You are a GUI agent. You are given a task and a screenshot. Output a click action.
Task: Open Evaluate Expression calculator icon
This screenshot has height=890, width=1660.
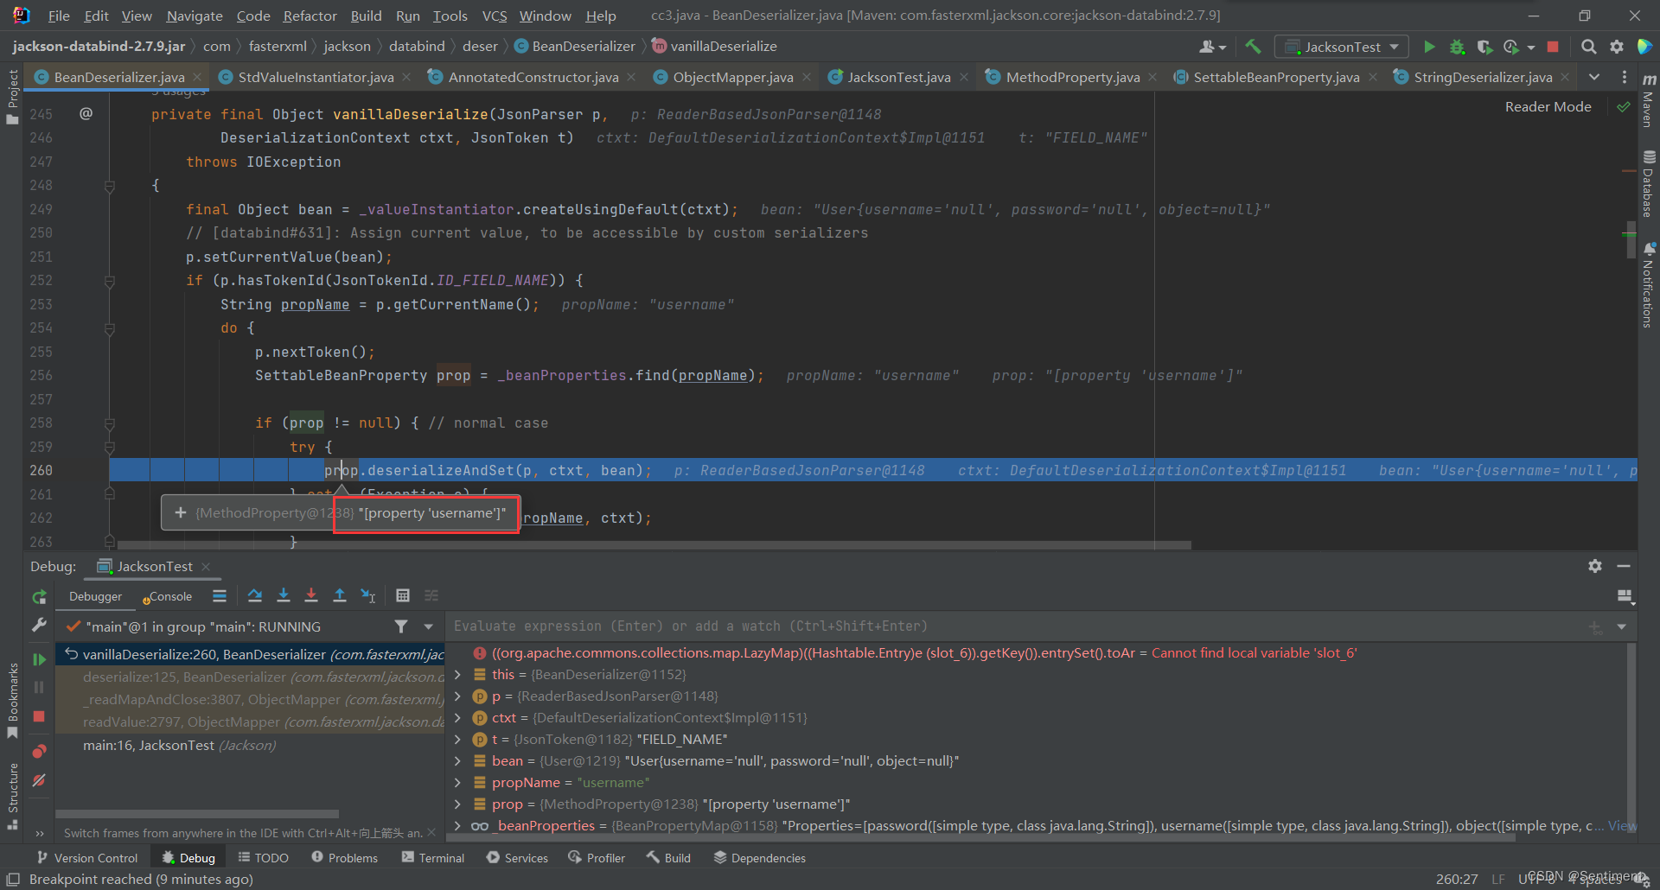(403, 595)
